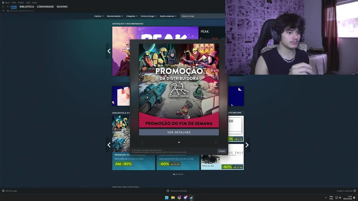Image resolution: width=358 pixels, height=201 pixels.
Task: Click the padlock icon beside the URL
Action: (8, 11)
